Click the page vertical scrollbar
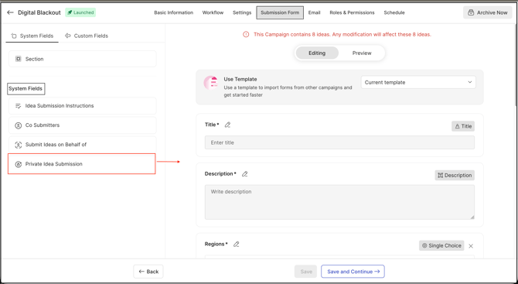 coord(515,66)
